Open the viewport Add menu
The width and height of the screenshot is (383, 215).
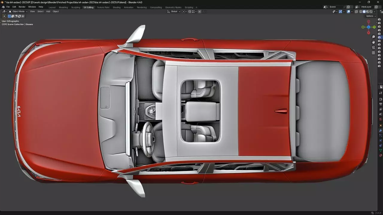48,11
